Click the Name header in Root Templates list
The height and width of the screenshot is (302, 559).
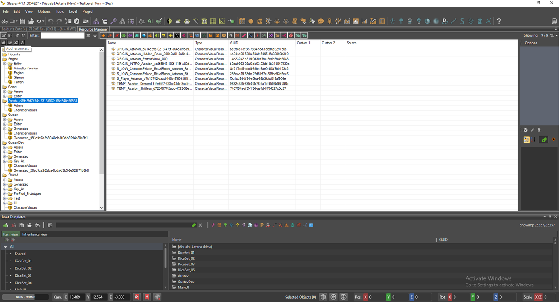(303, 240)
